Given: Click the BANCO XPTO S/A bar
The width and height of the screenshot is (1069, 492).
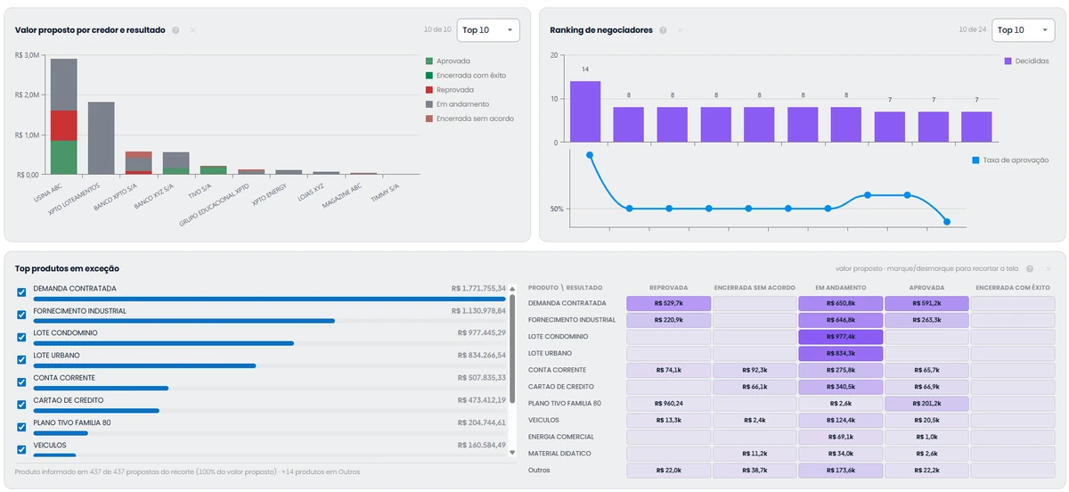Looking at the screenshot, I should click(x=138, y=163).
